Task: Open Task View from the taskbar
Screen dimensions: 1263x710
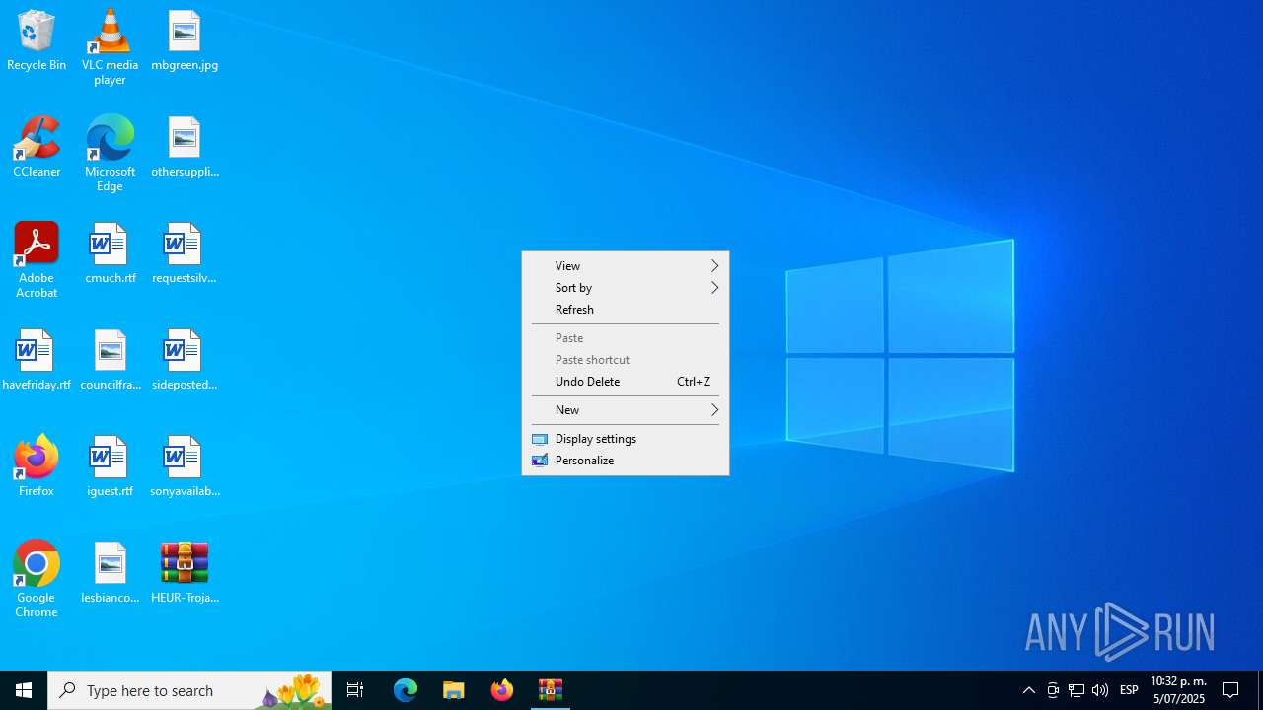Action: [355, 690]
